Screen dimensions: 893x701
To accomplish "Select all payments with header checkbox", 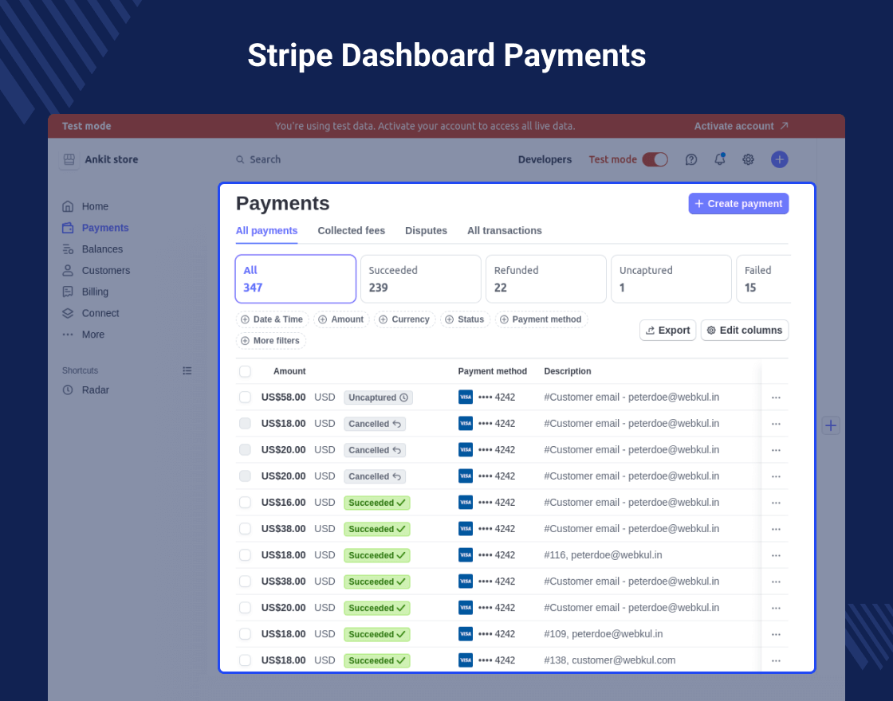I will [245, 370].
